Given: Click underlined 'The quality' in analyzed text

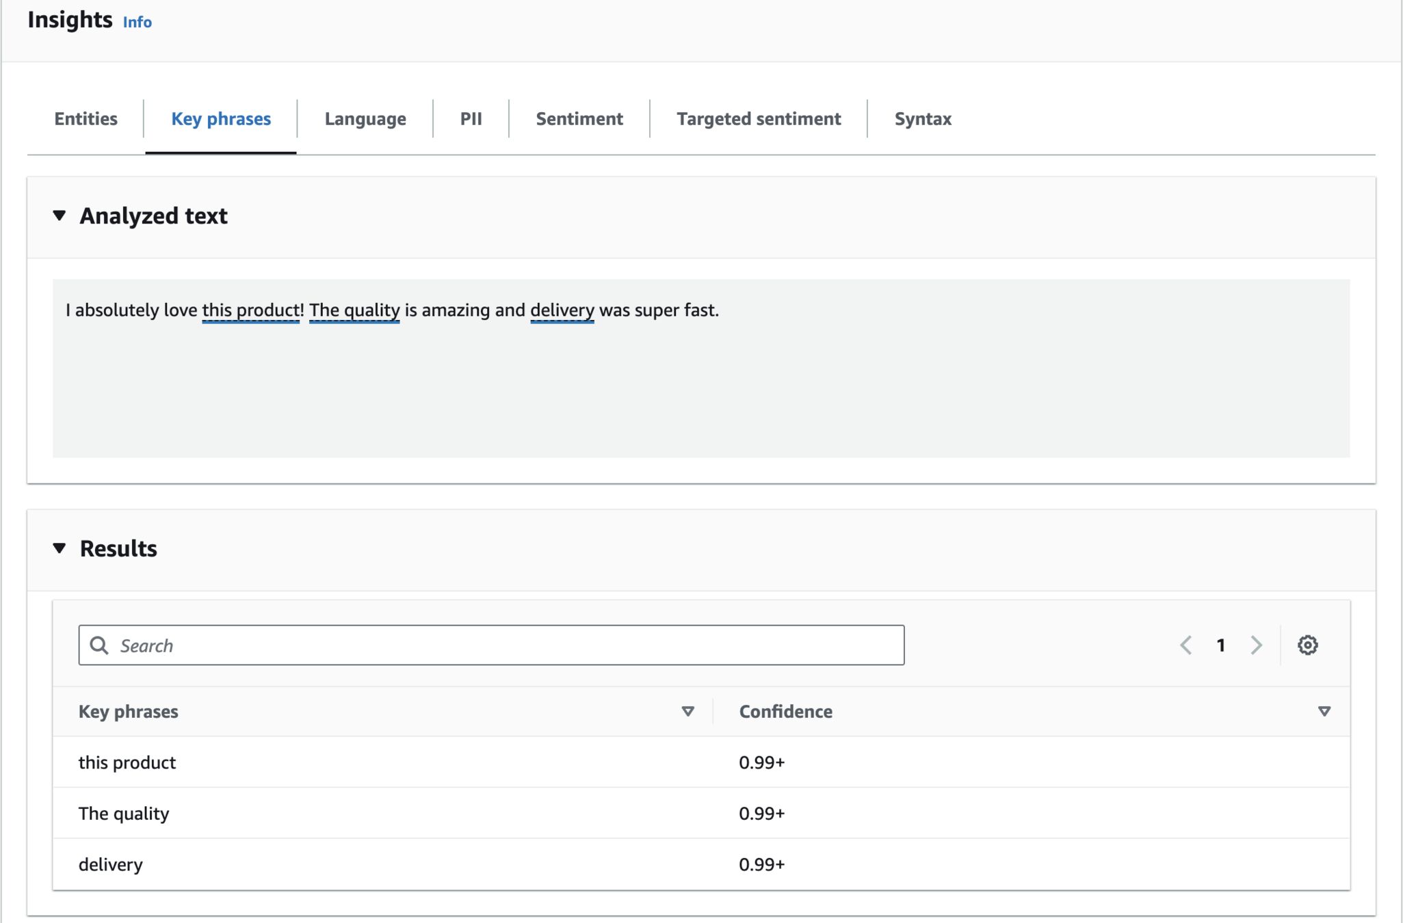Looking at the screenshot, I should click(x=354, y=310).
